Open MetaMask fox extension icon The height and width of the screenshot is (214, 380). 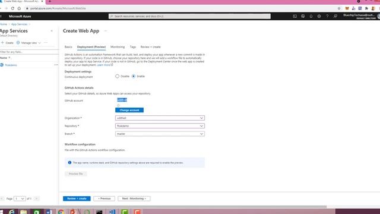(x=347, y=8)
